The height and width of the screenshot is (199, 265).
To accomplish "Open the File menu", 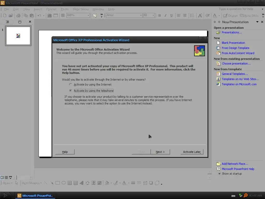I will tap(6, 9).
